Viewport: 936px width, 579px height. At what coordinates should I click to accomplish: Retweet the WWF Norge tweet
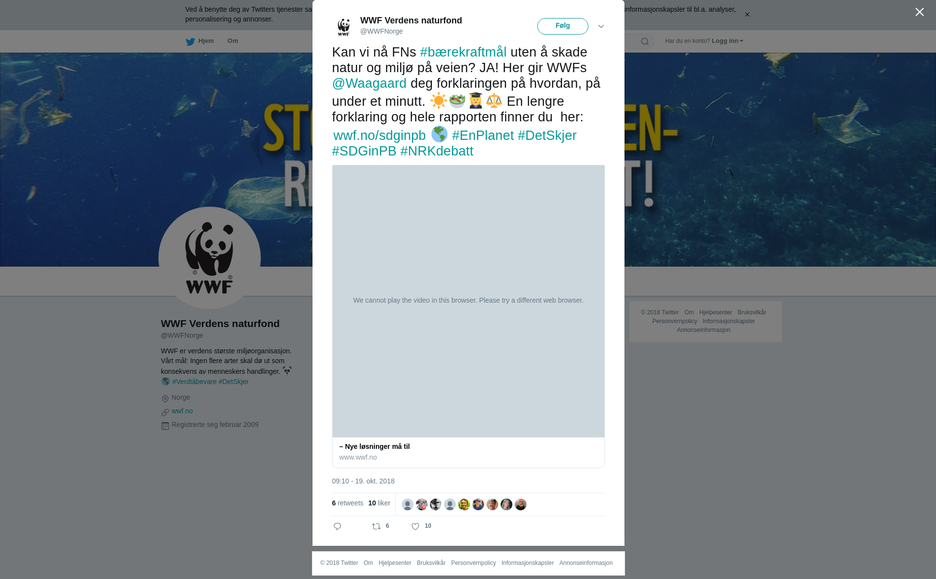(x=376, y=526)
